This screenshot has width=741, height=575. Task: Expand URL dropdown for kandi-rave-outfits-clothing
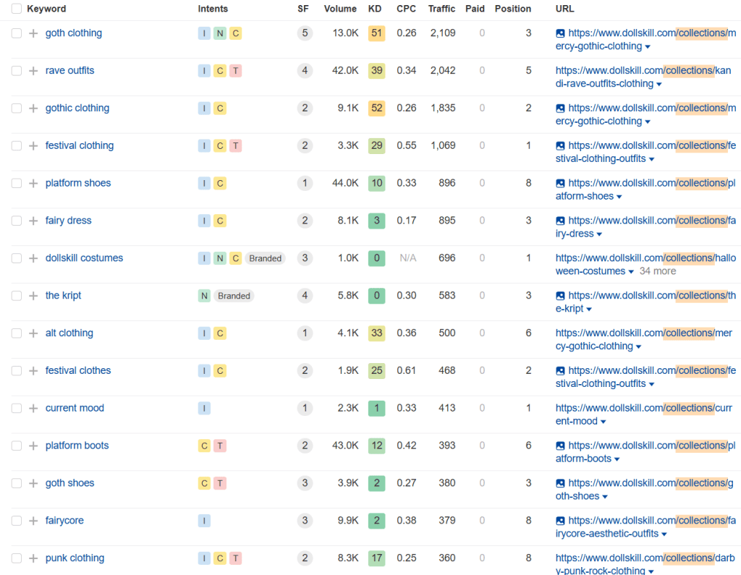coord(659,85)
